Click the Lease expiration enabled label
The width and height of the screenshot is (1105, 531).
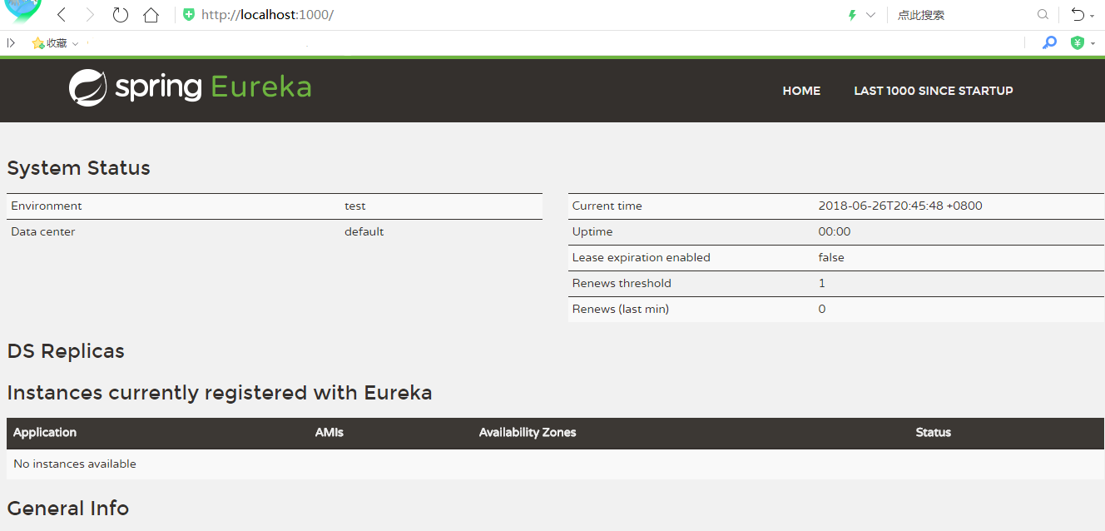[x=642, y=257]
